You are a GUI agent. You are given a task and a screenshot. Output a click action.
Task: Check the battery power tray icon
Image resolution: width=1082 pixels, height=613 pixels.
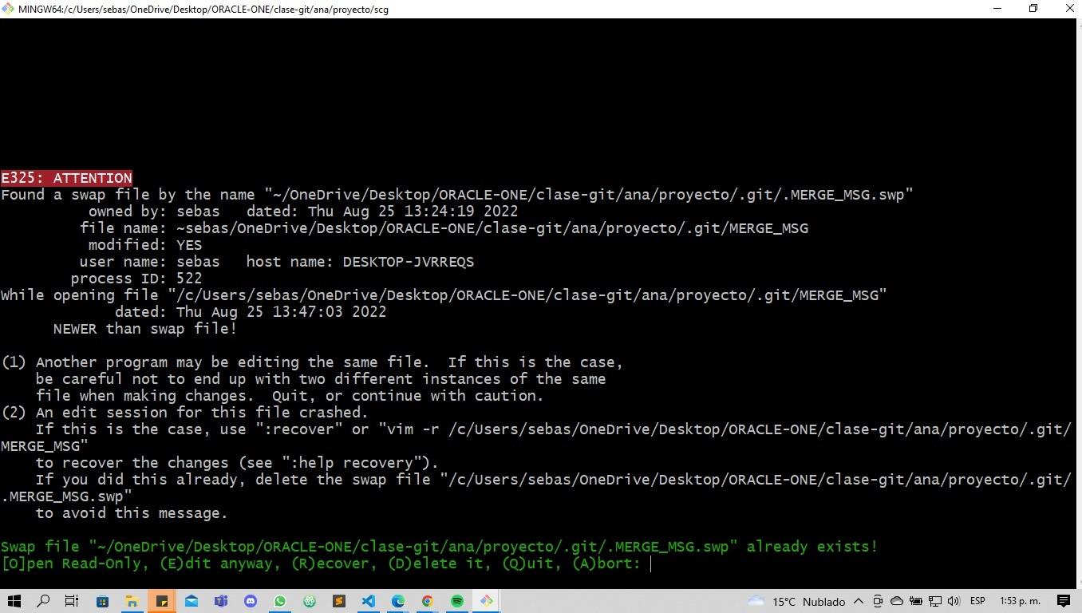915,601
